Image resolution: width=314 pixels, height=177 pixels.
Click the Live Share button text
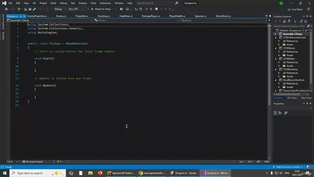297,9
